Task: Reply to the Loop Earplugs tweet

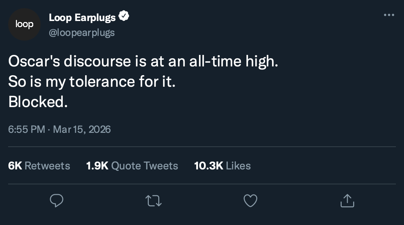Action: [57, 201]
